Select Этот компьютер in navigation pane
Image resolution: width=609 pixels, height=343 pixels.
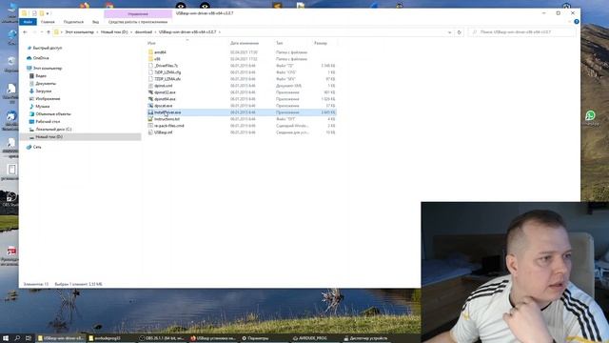(x=48, y=68)
